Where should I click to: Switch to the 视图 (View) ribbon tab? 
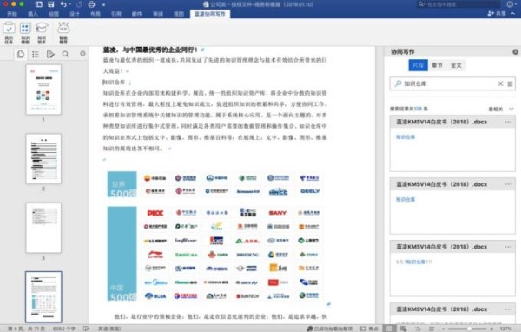coord(178,14)
